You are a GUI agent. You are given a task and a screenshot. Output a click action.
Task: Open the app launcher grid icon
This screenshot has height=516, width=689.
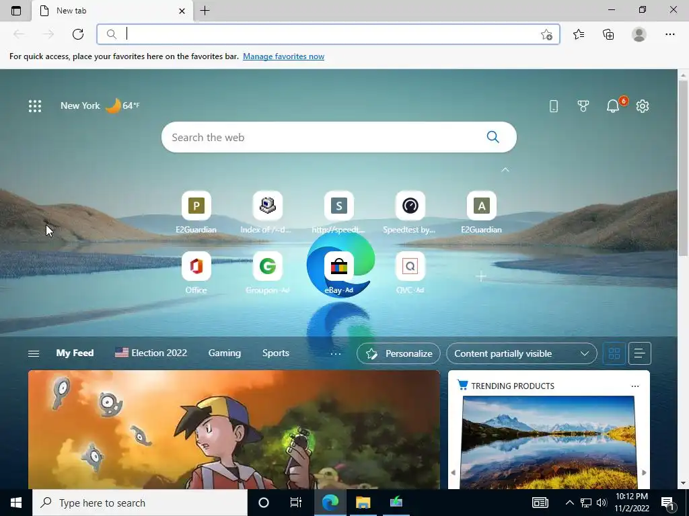[x=35, y=105]
